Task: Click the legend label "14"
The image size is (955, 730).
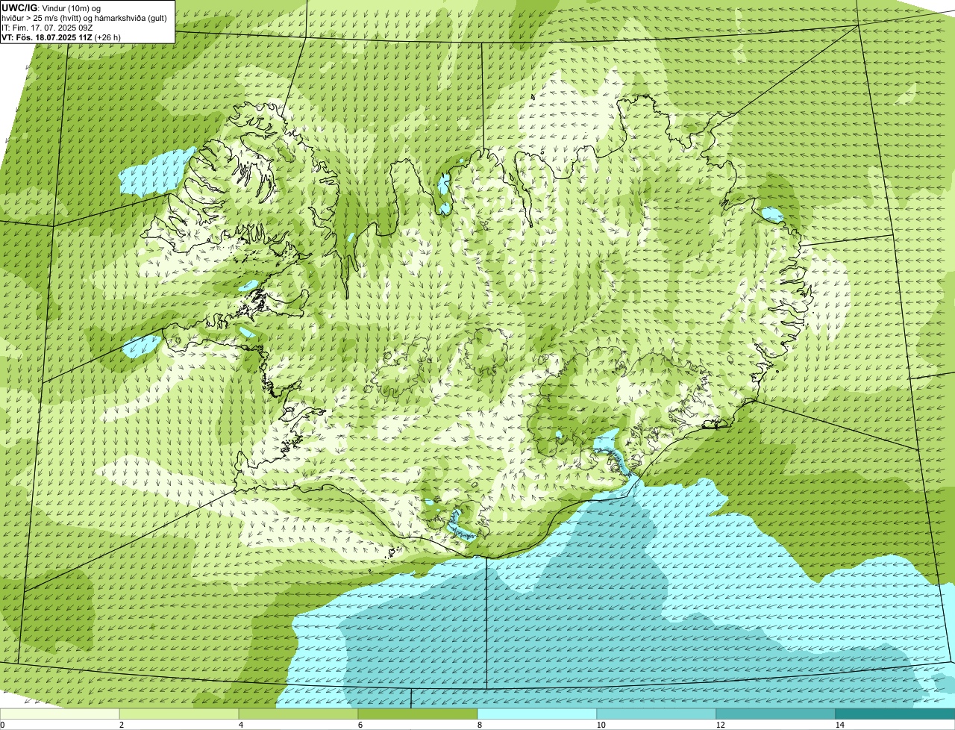Action: [839, 725]
